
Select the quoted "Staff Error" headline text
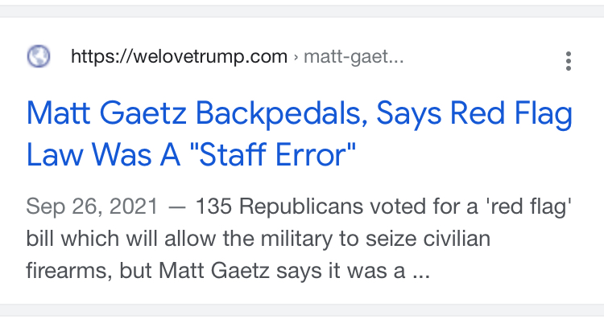pyautogui.click(x=273, y=154)
